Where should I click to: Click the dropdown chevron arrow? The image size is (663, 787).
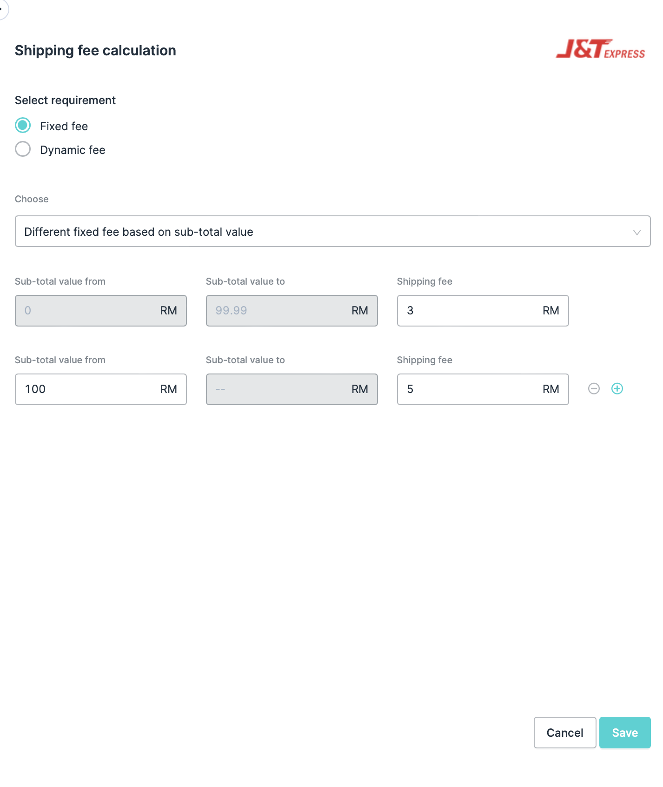[636, 232]
